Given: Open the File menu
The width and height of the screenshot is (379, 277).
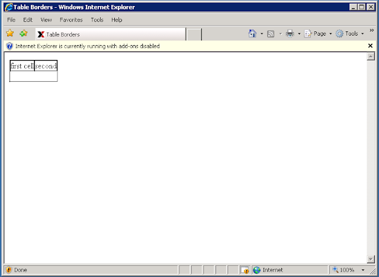Looking at the screenshot, I should [x=11, y=20].
